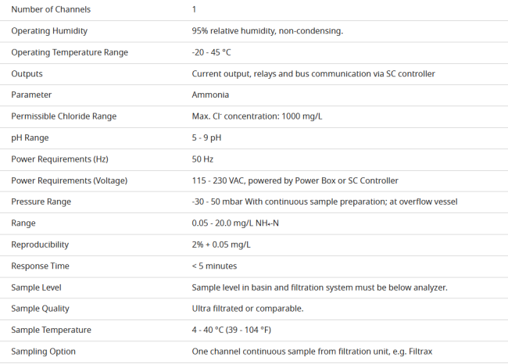
Task: Click the Sample Temperature value
Action: point(231,330)
